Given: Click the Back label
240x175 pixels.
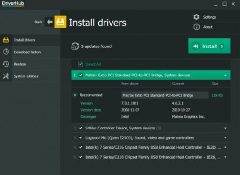Looking at the screenshot, I should 39,22.
